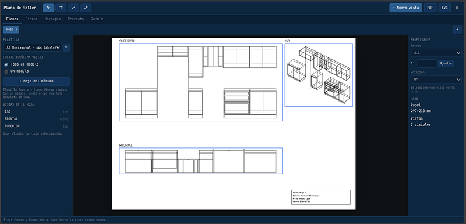
Task: Switch to the Rótulo tab
Action: [97, 19]
